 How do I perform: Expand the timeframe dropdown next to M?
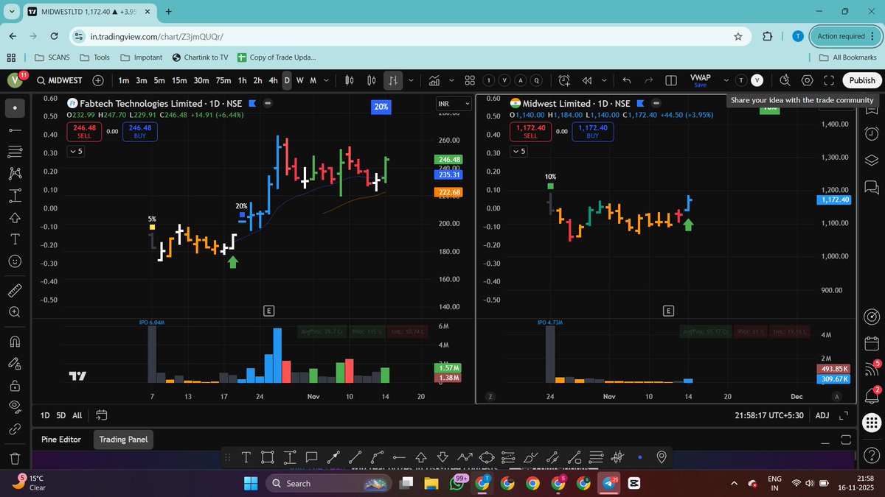click(325, 80)
